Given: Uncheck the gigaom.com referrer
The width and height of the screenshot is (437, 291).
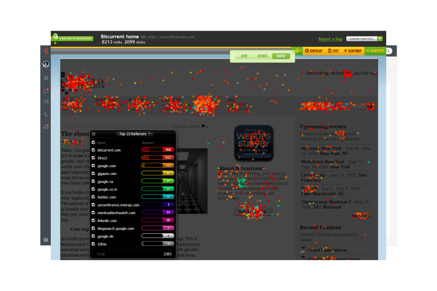Looking at the screenshot, I should 93,173.
